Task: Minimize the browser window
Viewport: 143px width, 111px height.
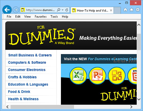Action: [x=120, y=3]
